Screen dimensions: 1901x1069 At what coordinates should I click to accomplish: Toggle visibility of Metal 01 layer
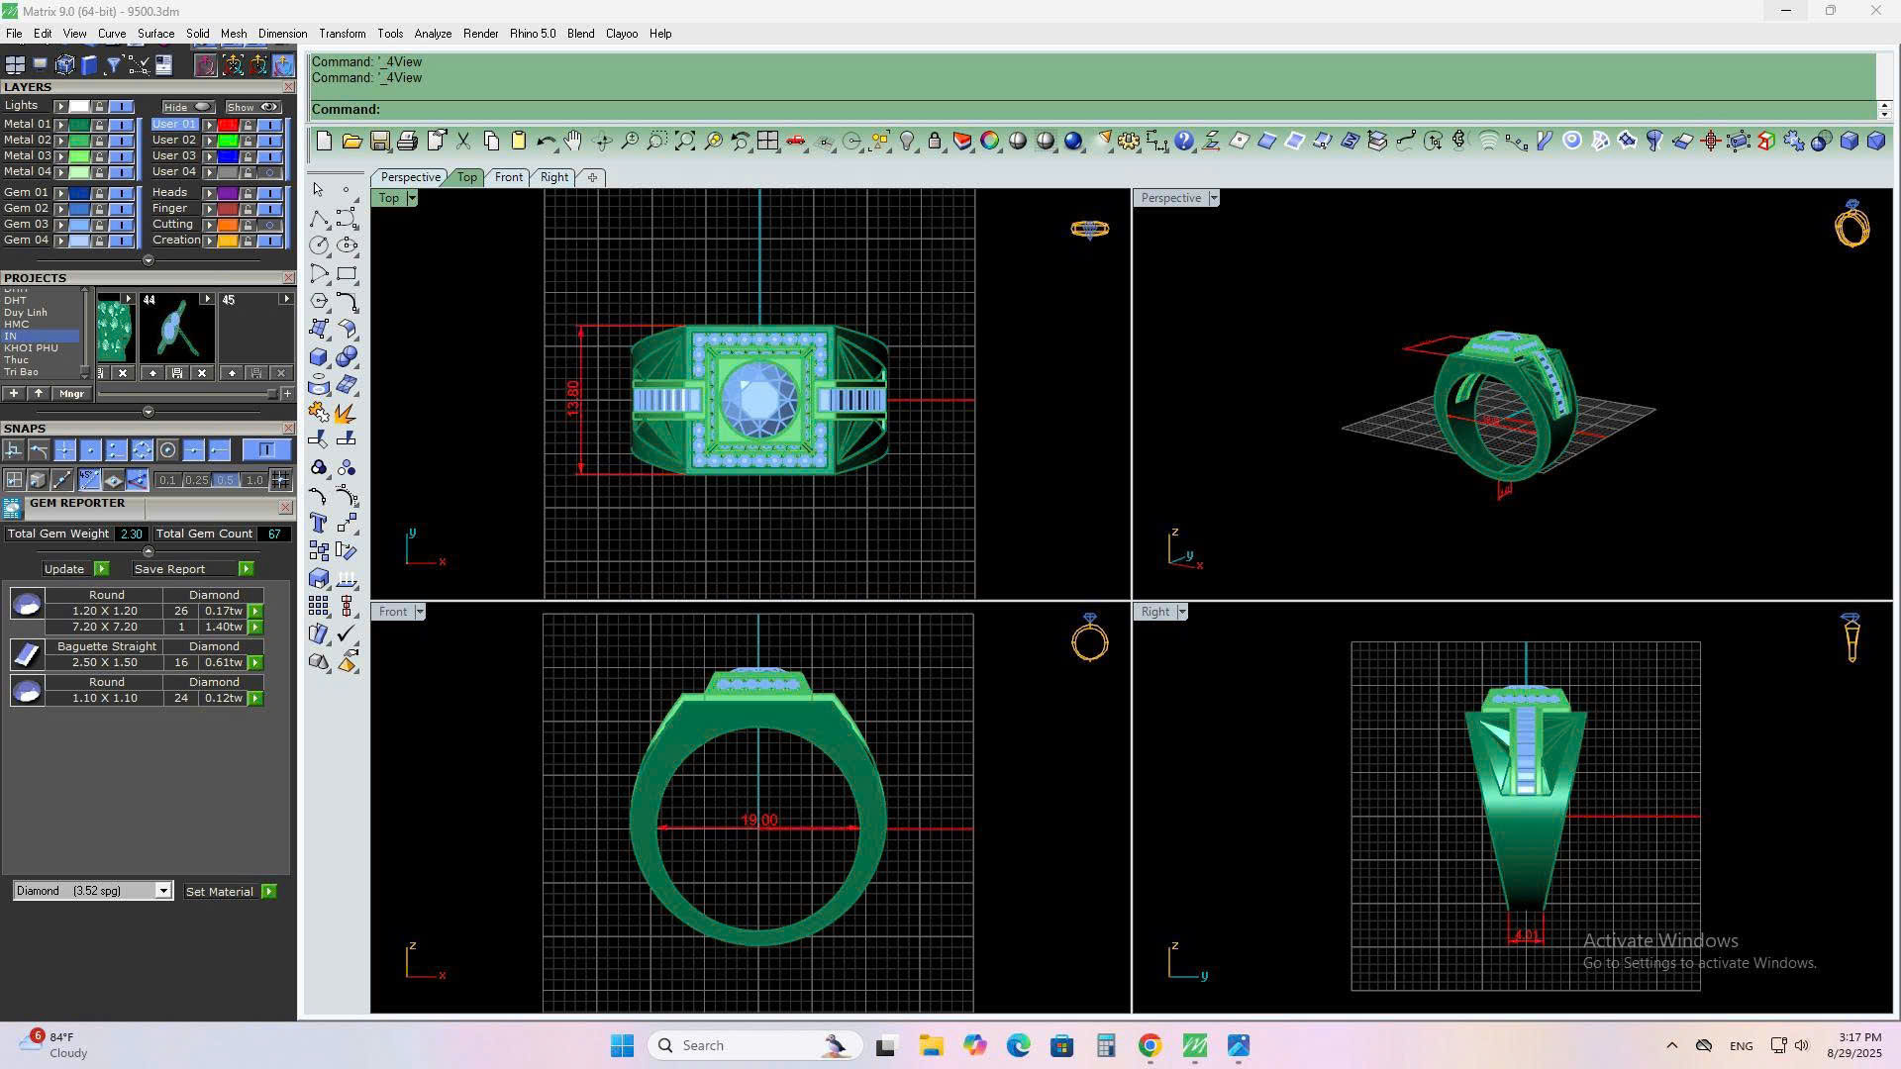pyautogui.click(x=122, y=125)
